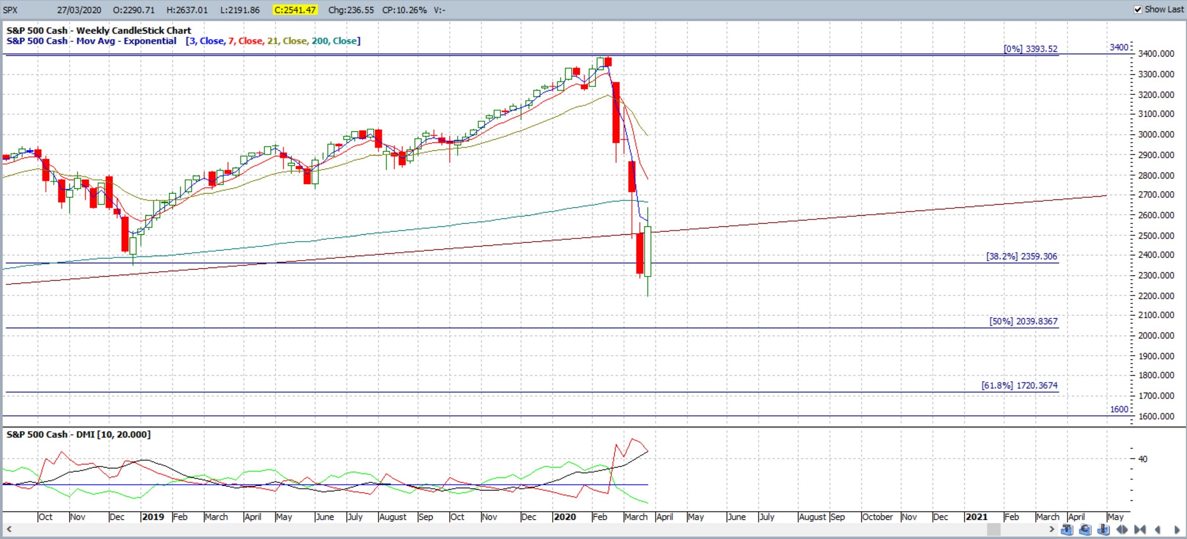
Task: Click the 'October' label on the time axis
Action: (x=877, y=517)
